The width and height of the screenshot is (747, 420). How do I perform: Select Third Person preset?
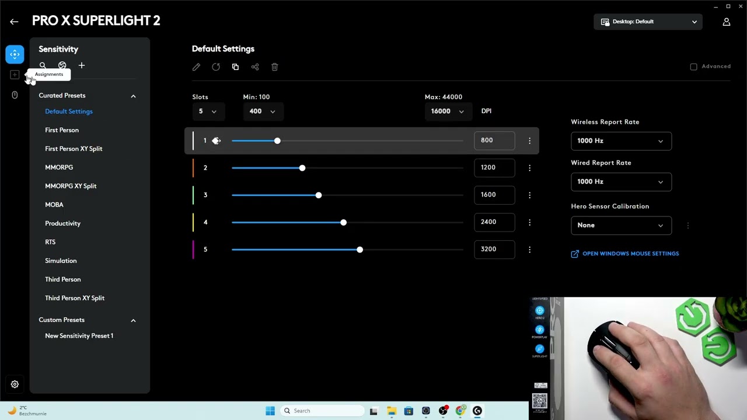coord(63,279)
